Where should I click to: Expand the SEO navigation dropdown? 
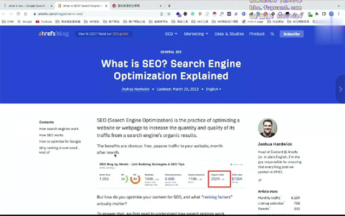[171, 33]
